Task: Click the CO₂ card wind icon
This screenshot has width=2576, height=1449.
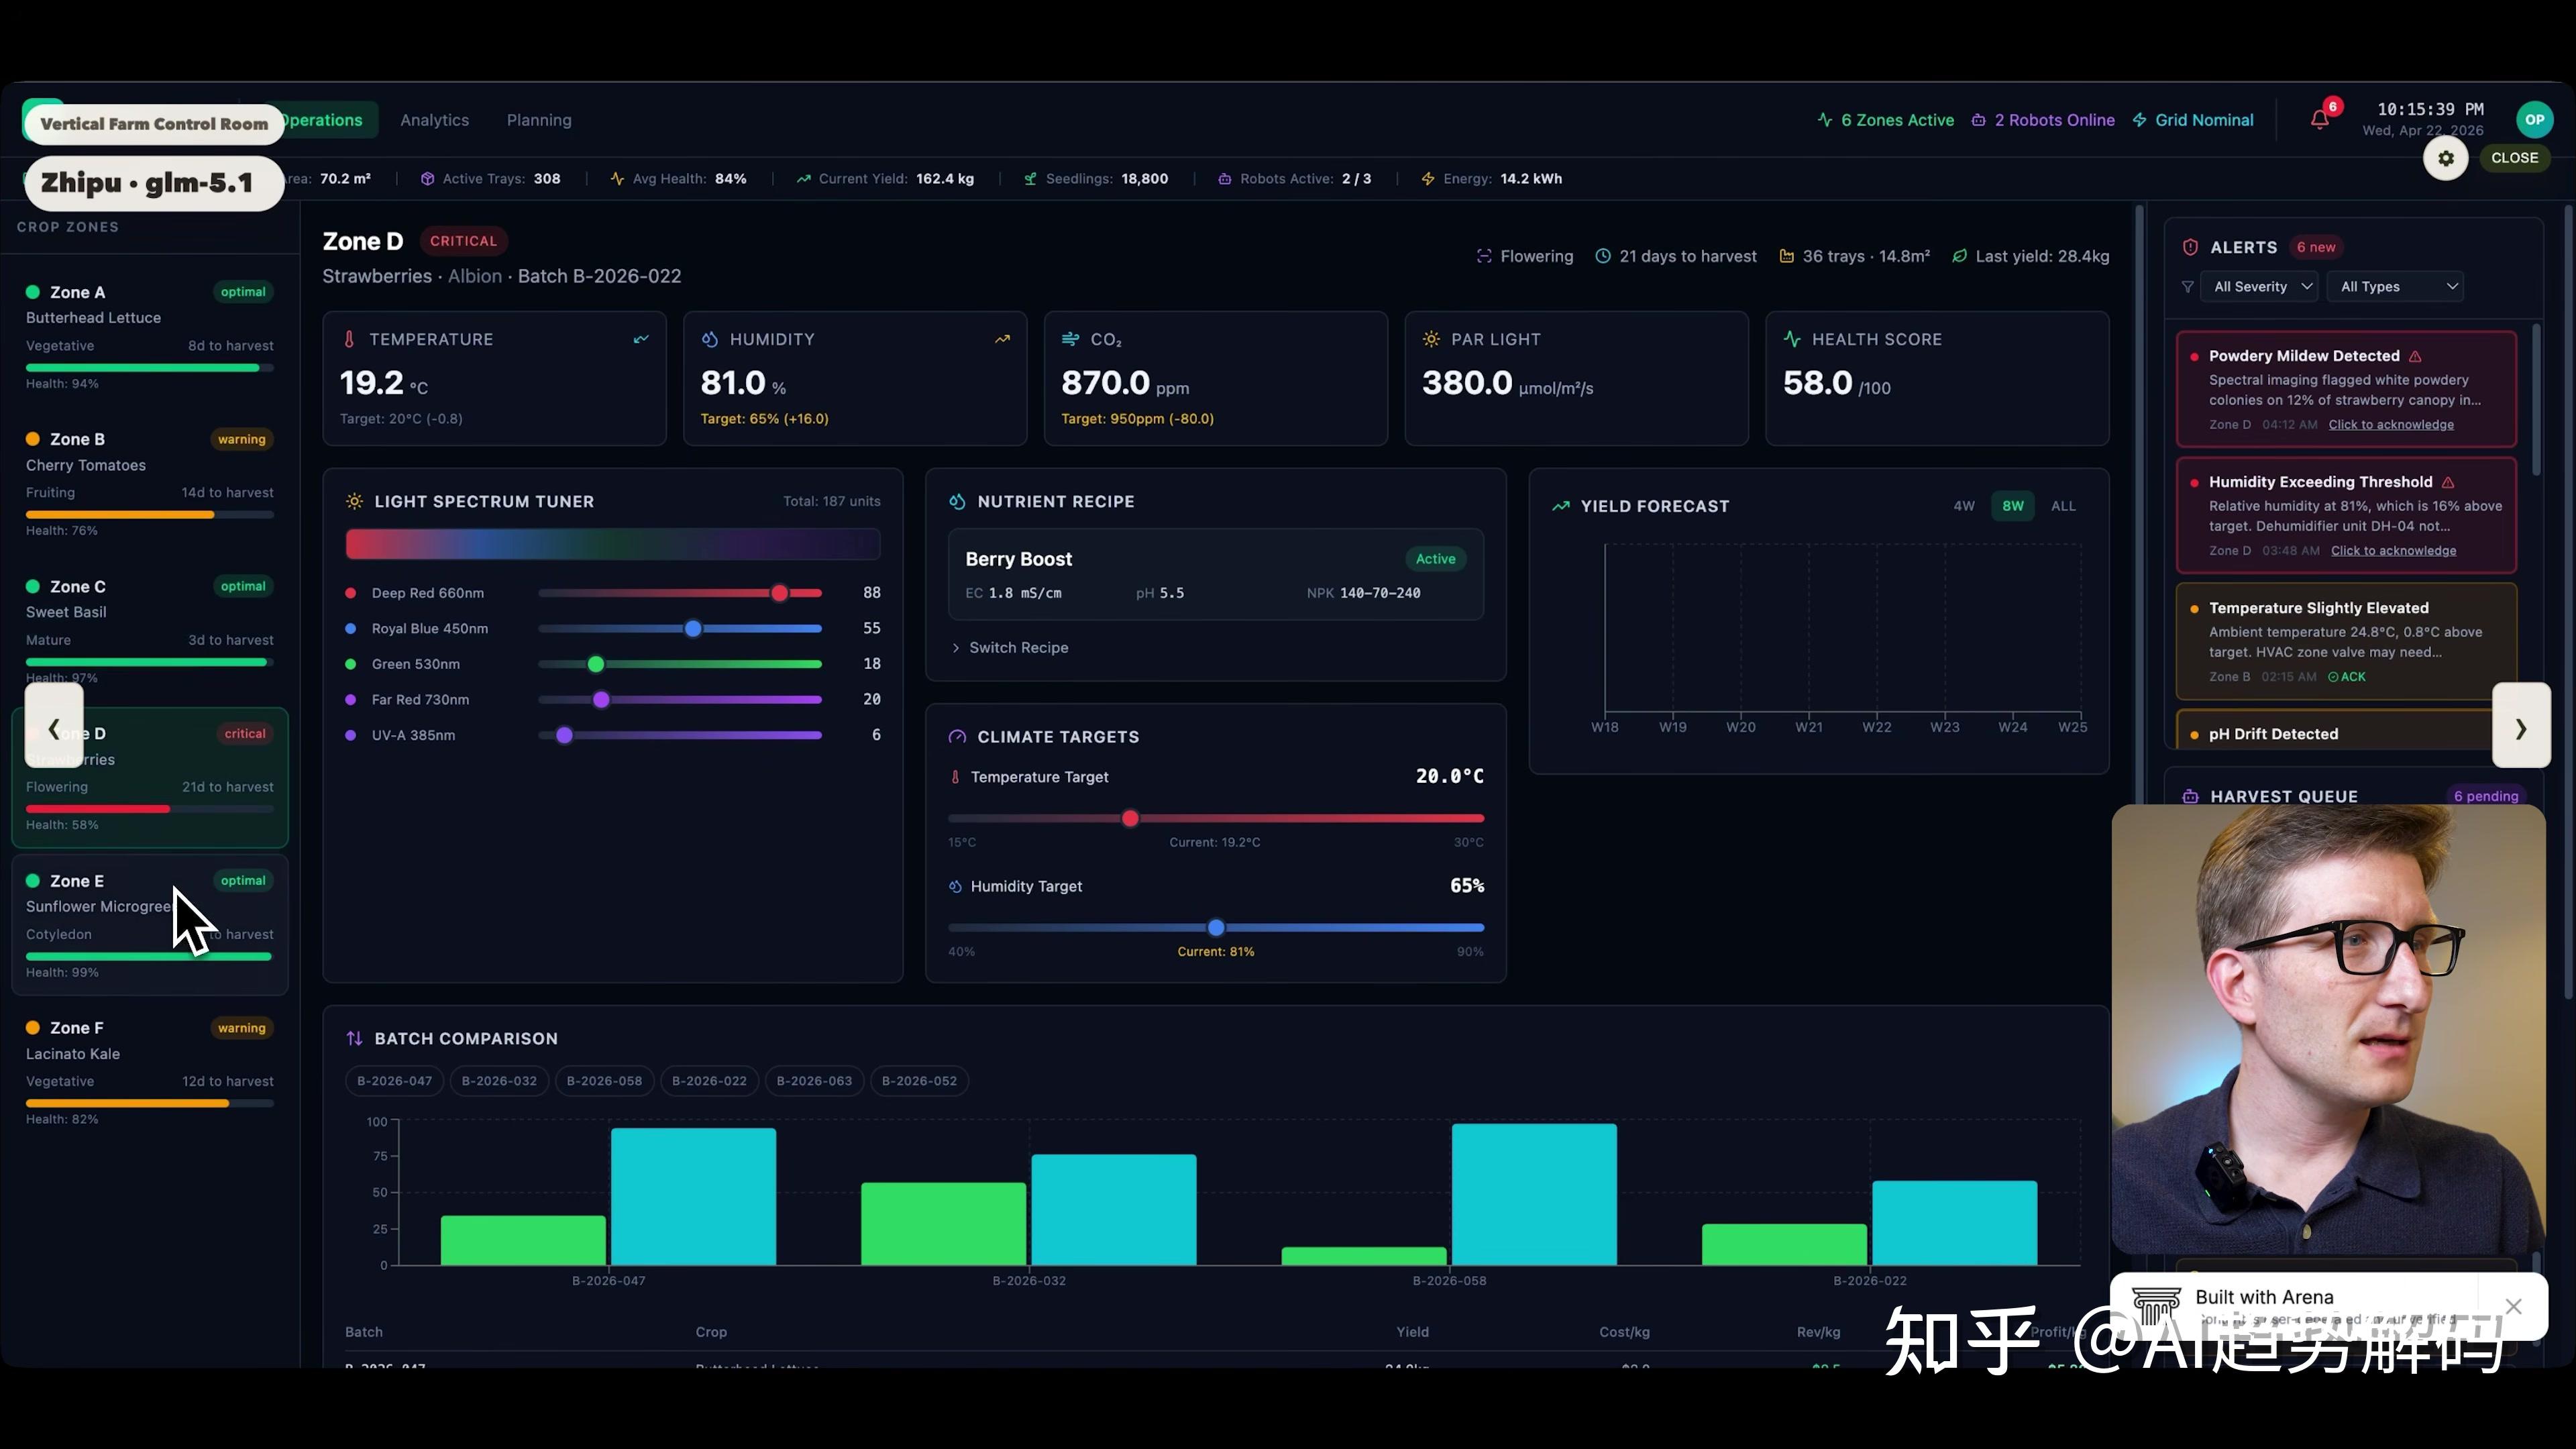Action: pos(1070,339)
